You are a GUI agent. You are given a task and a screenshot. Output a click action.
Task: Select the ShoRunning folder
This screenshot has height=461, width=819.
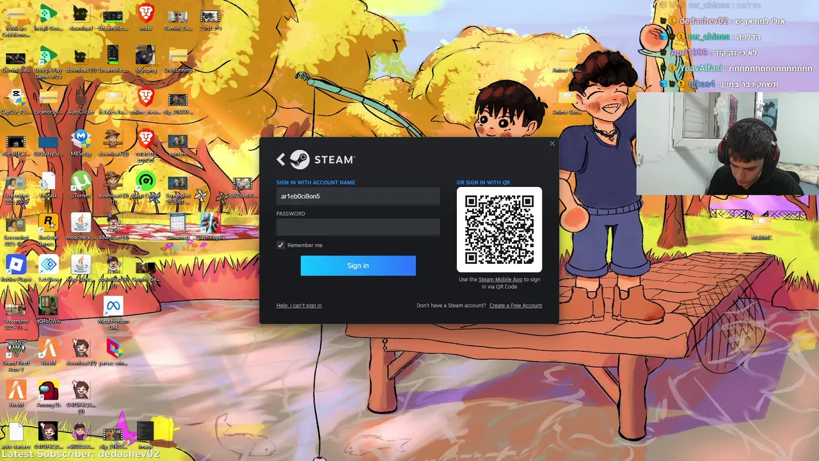178,59
